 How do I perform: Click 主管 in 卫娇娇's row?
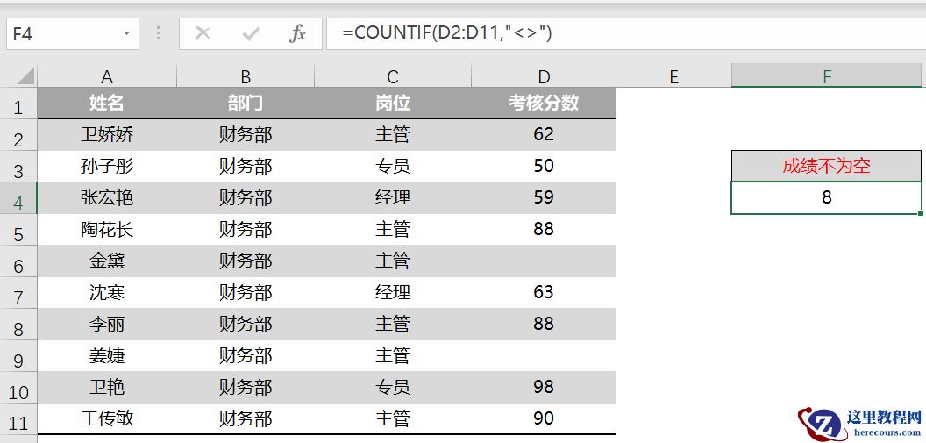(393, 135)
